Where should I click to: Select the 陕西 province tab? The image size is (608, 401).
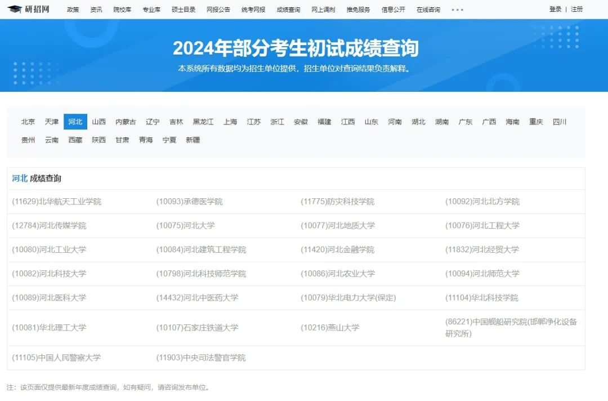click(x=99, y=140)
